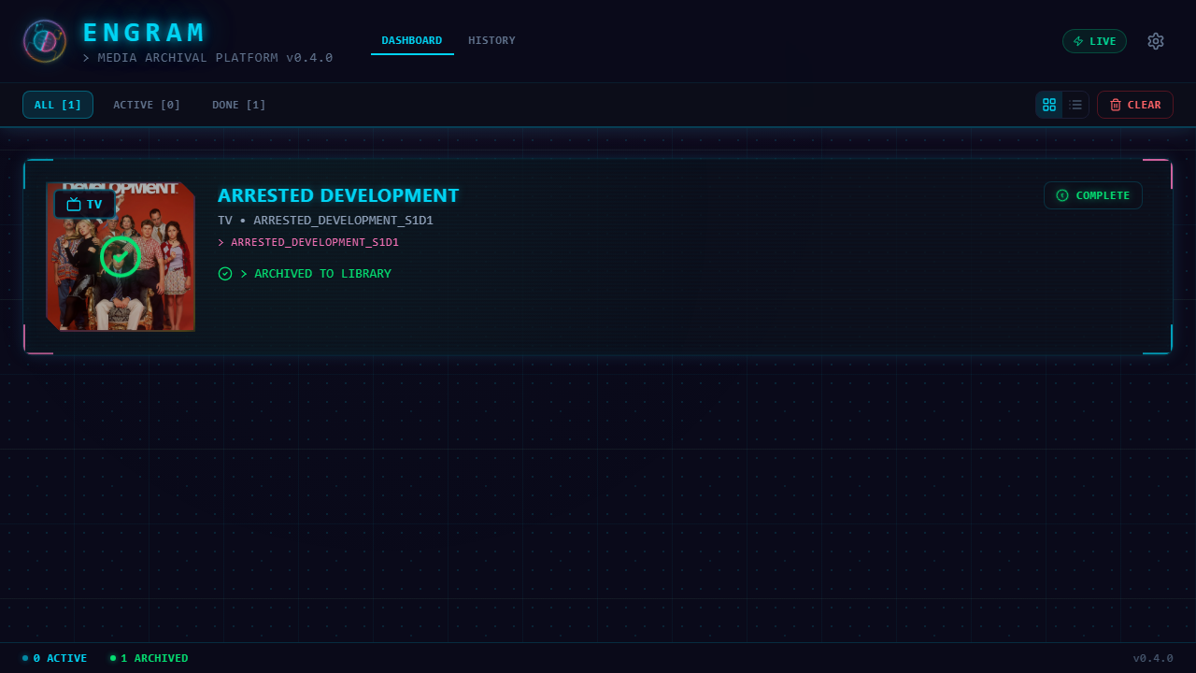Open the DASHBOARD tab
Viewport: 1196px width, 673px height.
pos(412,40)
